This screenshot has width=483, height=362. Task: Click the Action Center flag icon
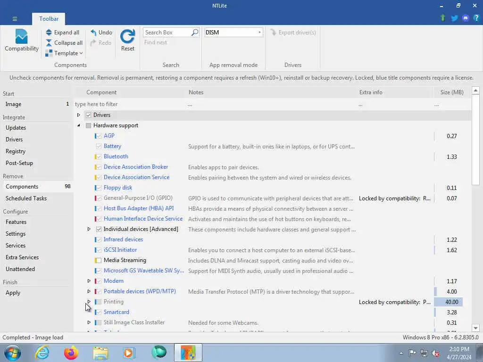click(x=412, y=353)
